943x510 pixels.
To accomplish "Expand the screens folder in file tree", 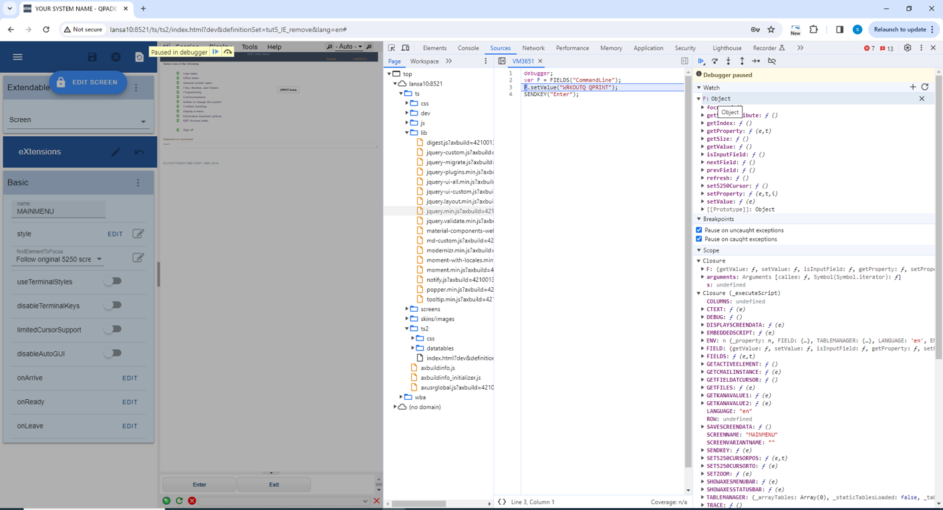I will [407, 309].
